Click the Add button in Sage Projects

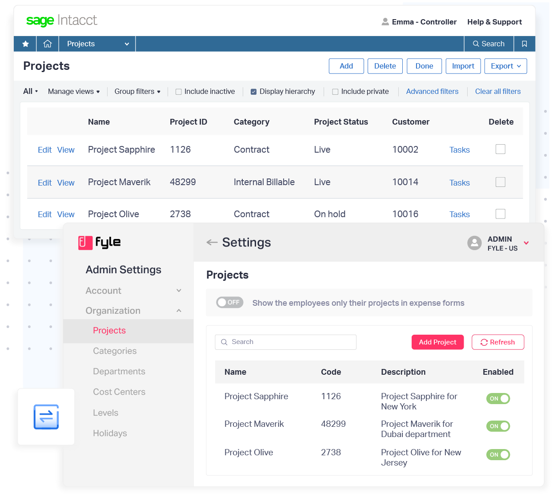[x=346, y=66]
